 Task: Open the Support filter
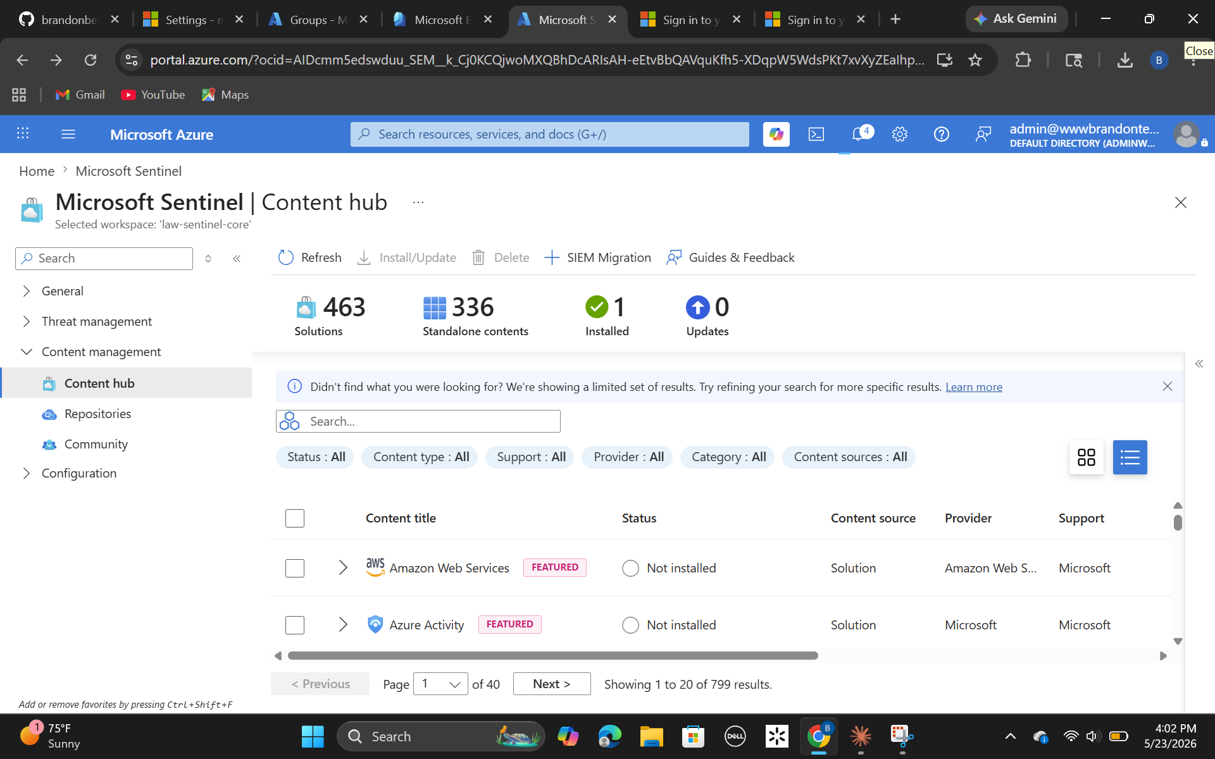coord(530,457)
